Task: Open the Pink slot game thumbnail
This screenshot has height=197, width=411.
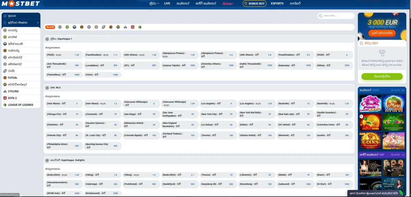Action: click(370, 103)
